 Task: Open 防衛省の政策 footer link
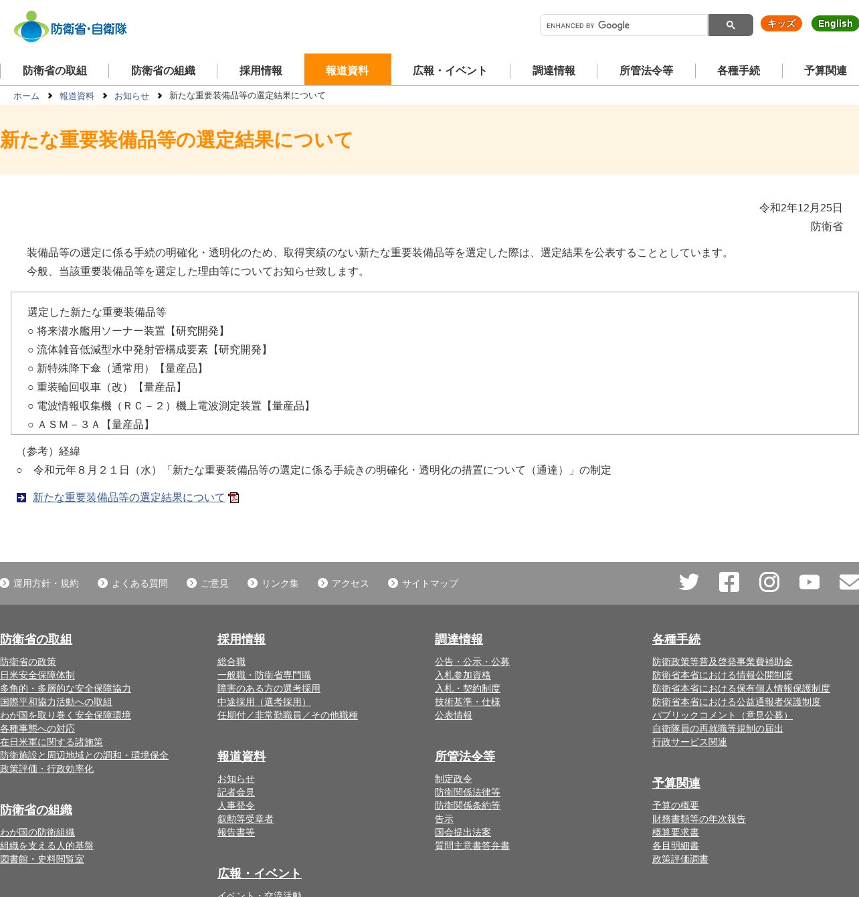tap(28, 662)
